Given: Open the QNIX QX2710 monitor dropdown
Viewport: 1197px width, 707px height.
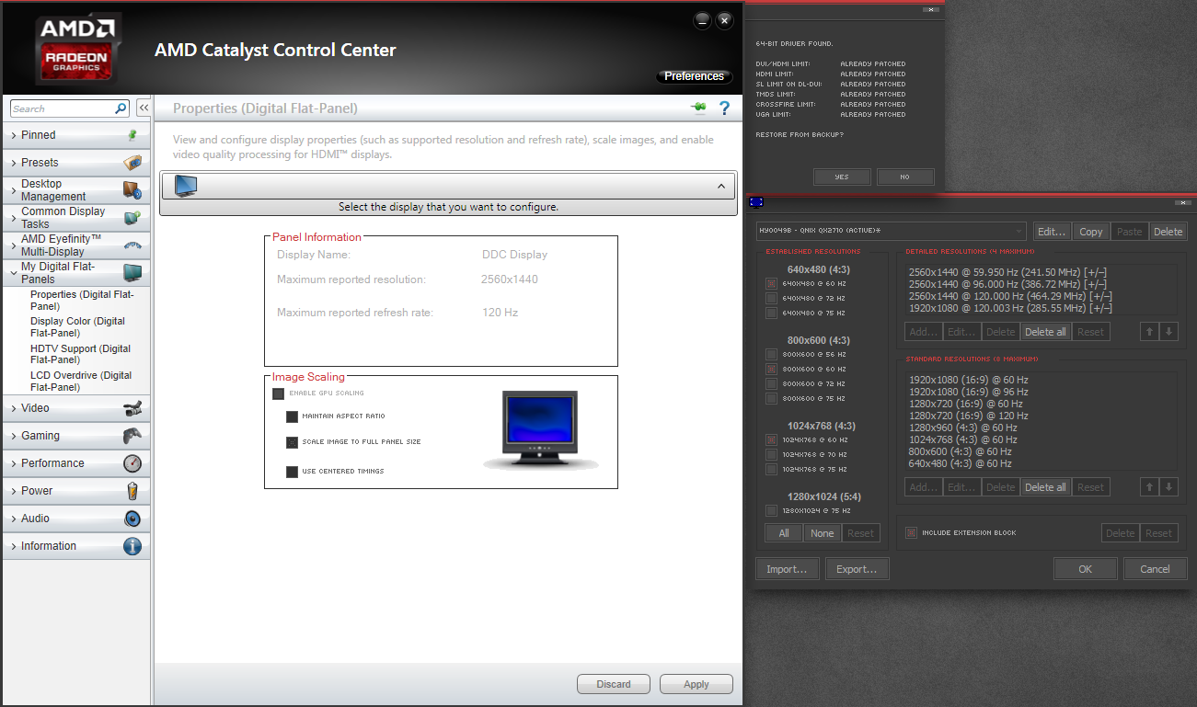Looking at the screenshot, I should (x=890, y=231).
